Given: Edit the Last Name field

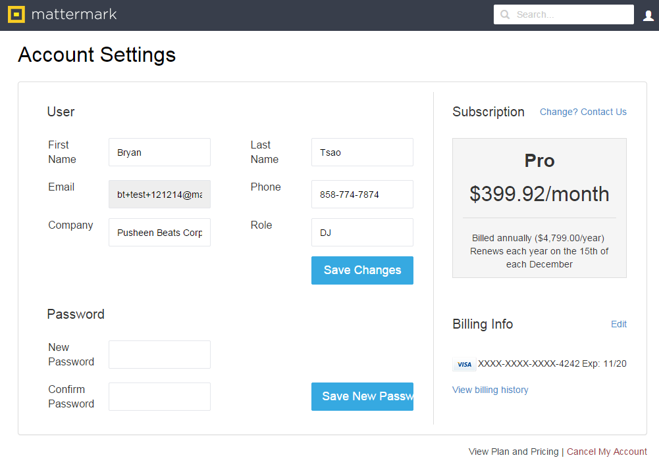Looking at the screenshot, I should (x=362, y=152).
